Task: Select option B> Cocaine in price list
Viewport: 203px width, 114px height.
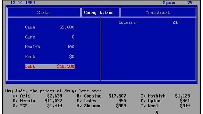Action: pyautogui.click(x=89, y=96)
